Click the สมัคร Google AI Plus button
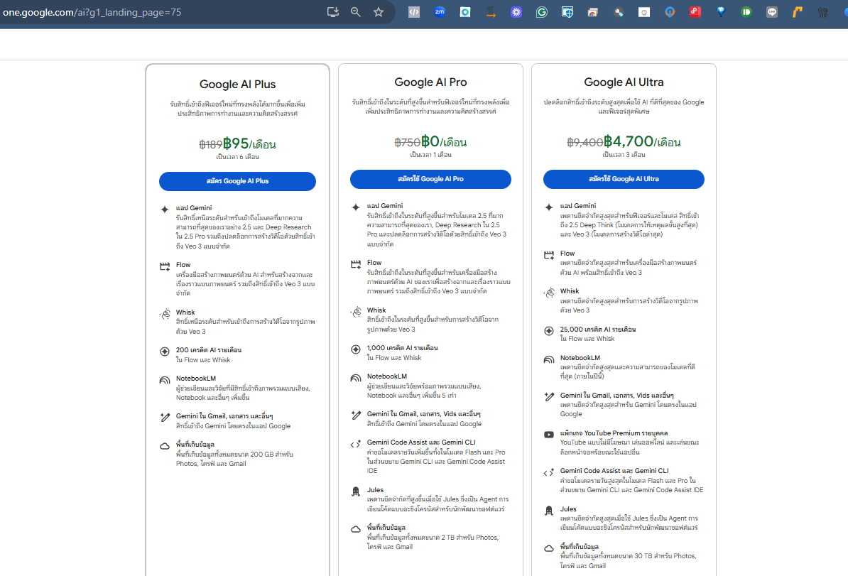The height and width of the screenshot is (576, 848). pyautogui.click(x=237, y=181)
